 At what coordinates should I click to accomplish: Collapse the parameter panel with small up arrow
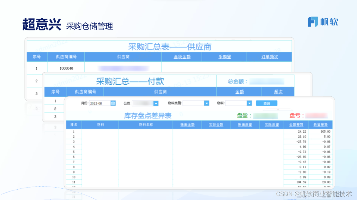pos(278,109)
